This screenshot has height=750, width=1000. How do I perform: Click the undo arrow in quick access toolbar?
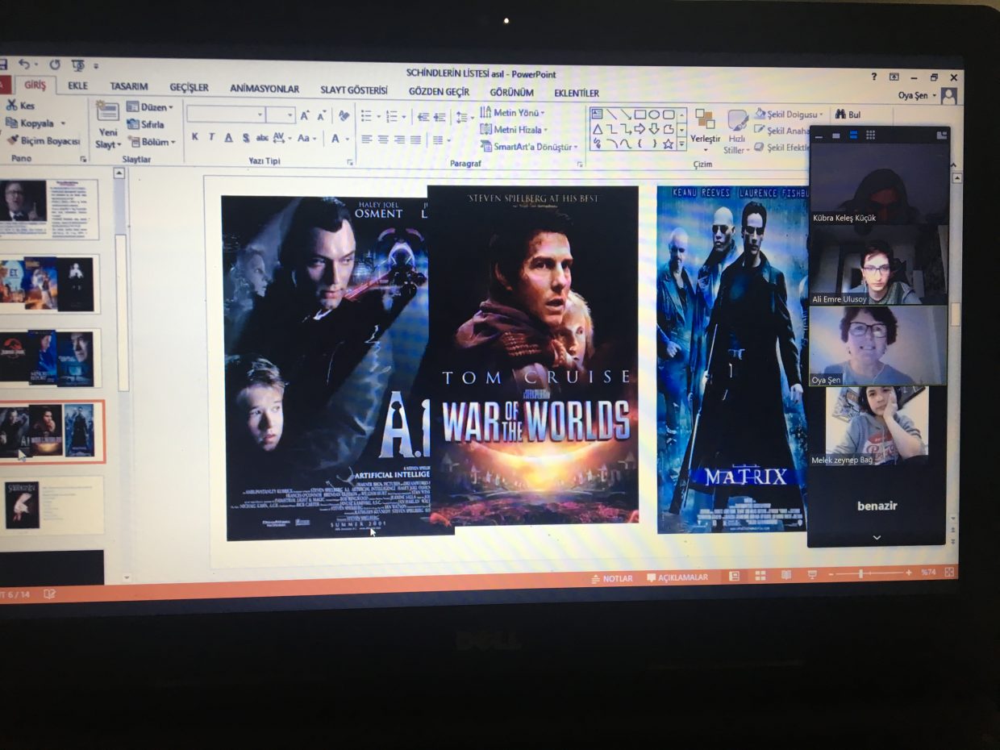tap(24, 65)
